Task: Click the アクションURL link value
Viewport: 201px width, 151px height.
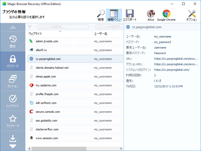Action: pyautogui.click(x=176, y=64)
